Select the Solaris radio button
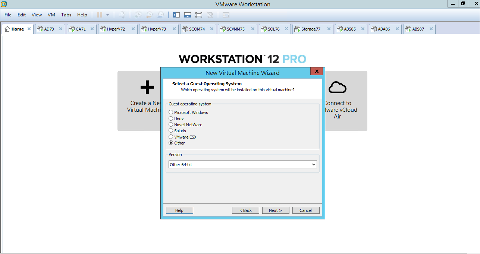This screenshot has height=254, width=480. tap(171, 130)
